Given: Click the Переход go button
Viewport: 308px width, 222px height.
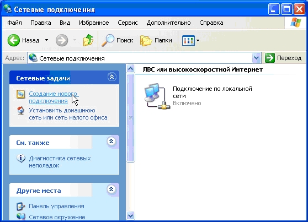Looking at the screenshot, I should [283, 58].
